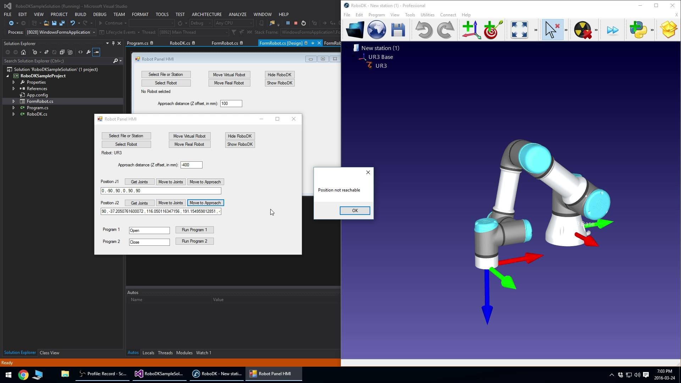This screenshot has width=681, height=383.
Task: Stop debugging in Visual Studio
Action: point(295,23)
